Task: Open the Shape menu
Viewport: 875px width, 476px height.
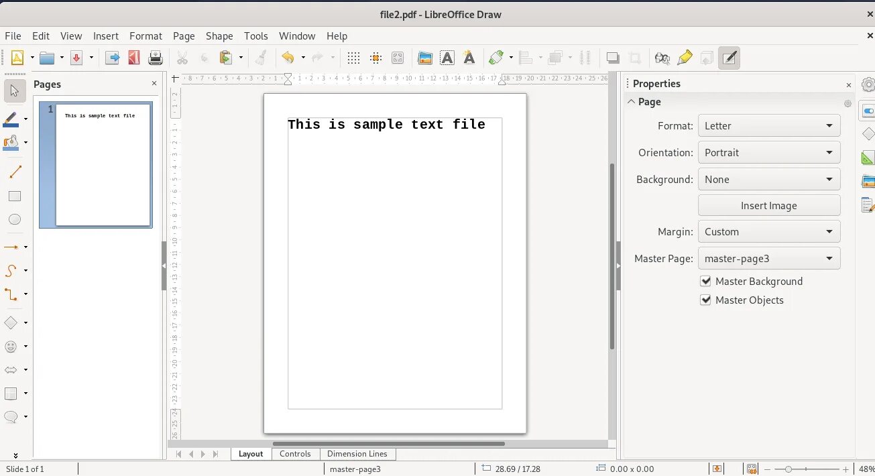Action: 219,36
